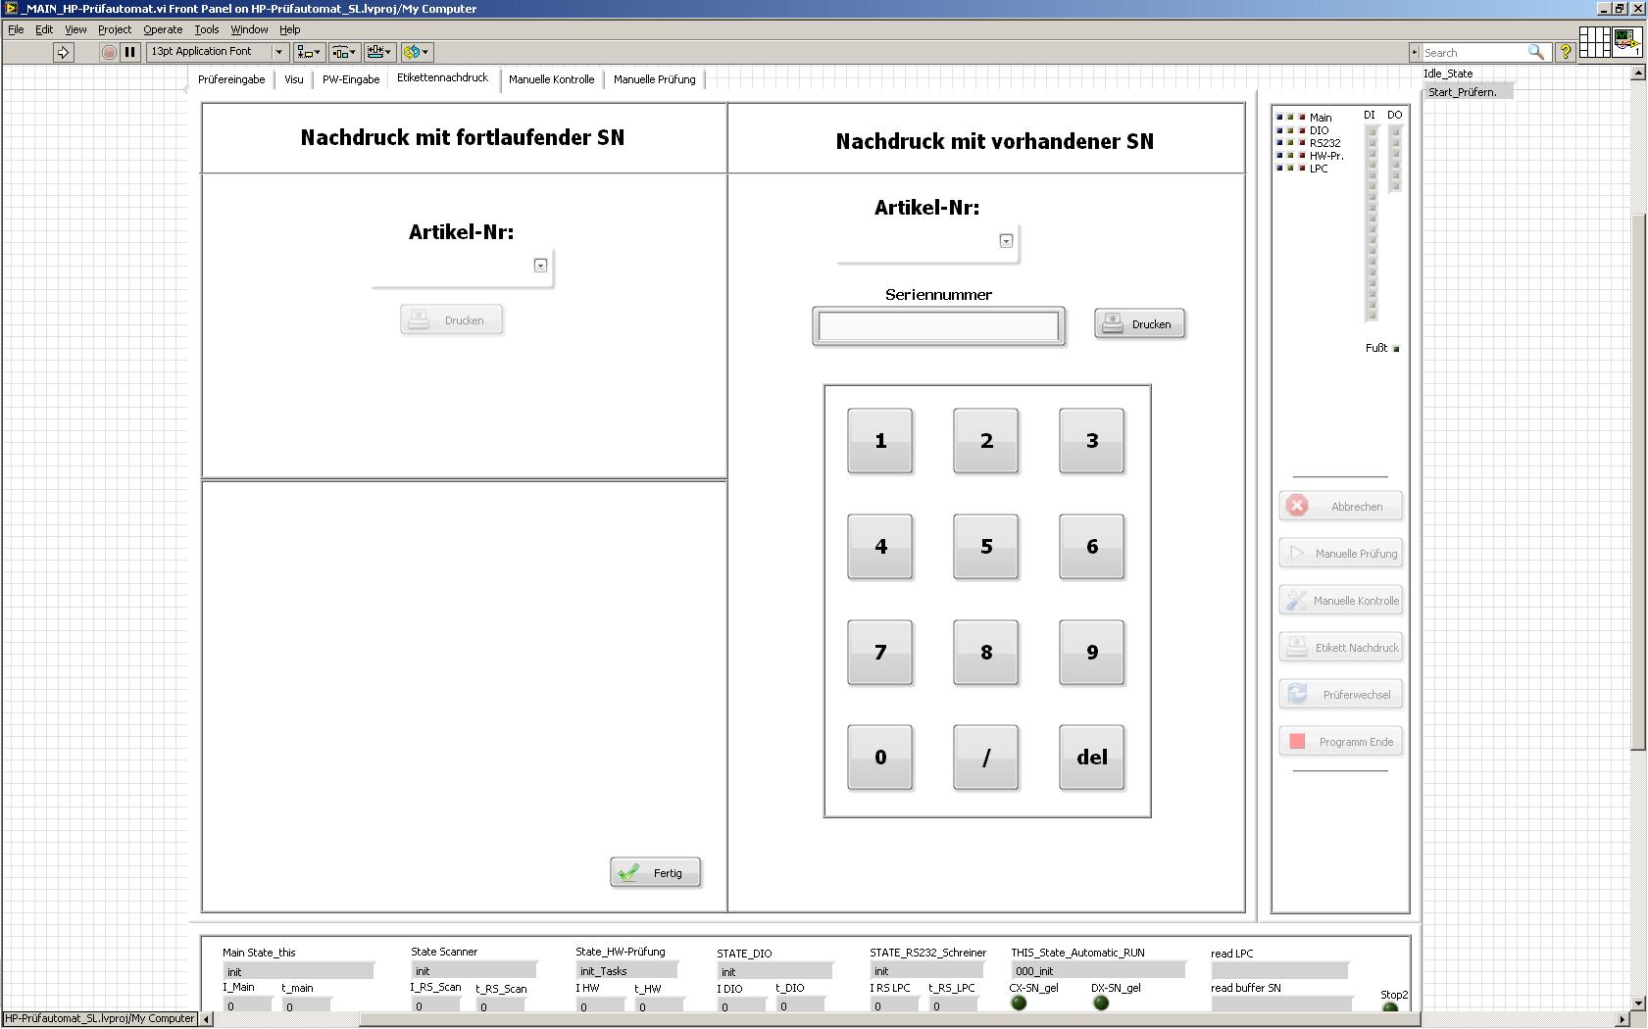Screen dimensions: 1648x1029
Task: Tap keypad button 1
Action: pos(880,441)
